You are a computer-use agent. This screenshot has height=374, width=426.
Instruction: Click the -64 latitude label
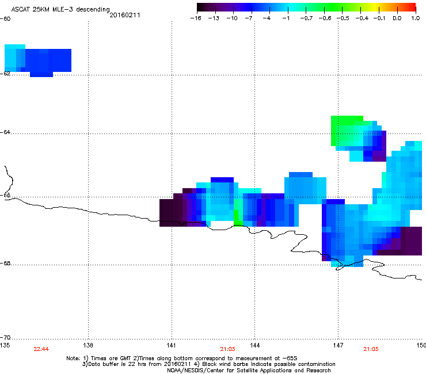(5, 132)
